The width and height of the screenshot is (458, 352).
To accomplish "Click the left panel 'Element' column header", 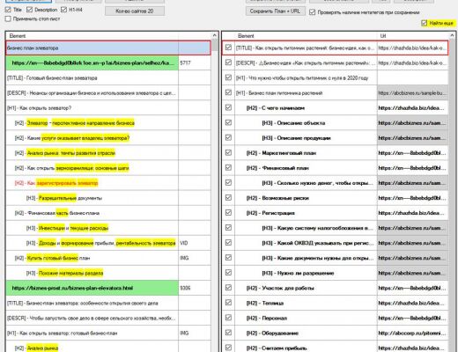I will (x=92, y=36).
